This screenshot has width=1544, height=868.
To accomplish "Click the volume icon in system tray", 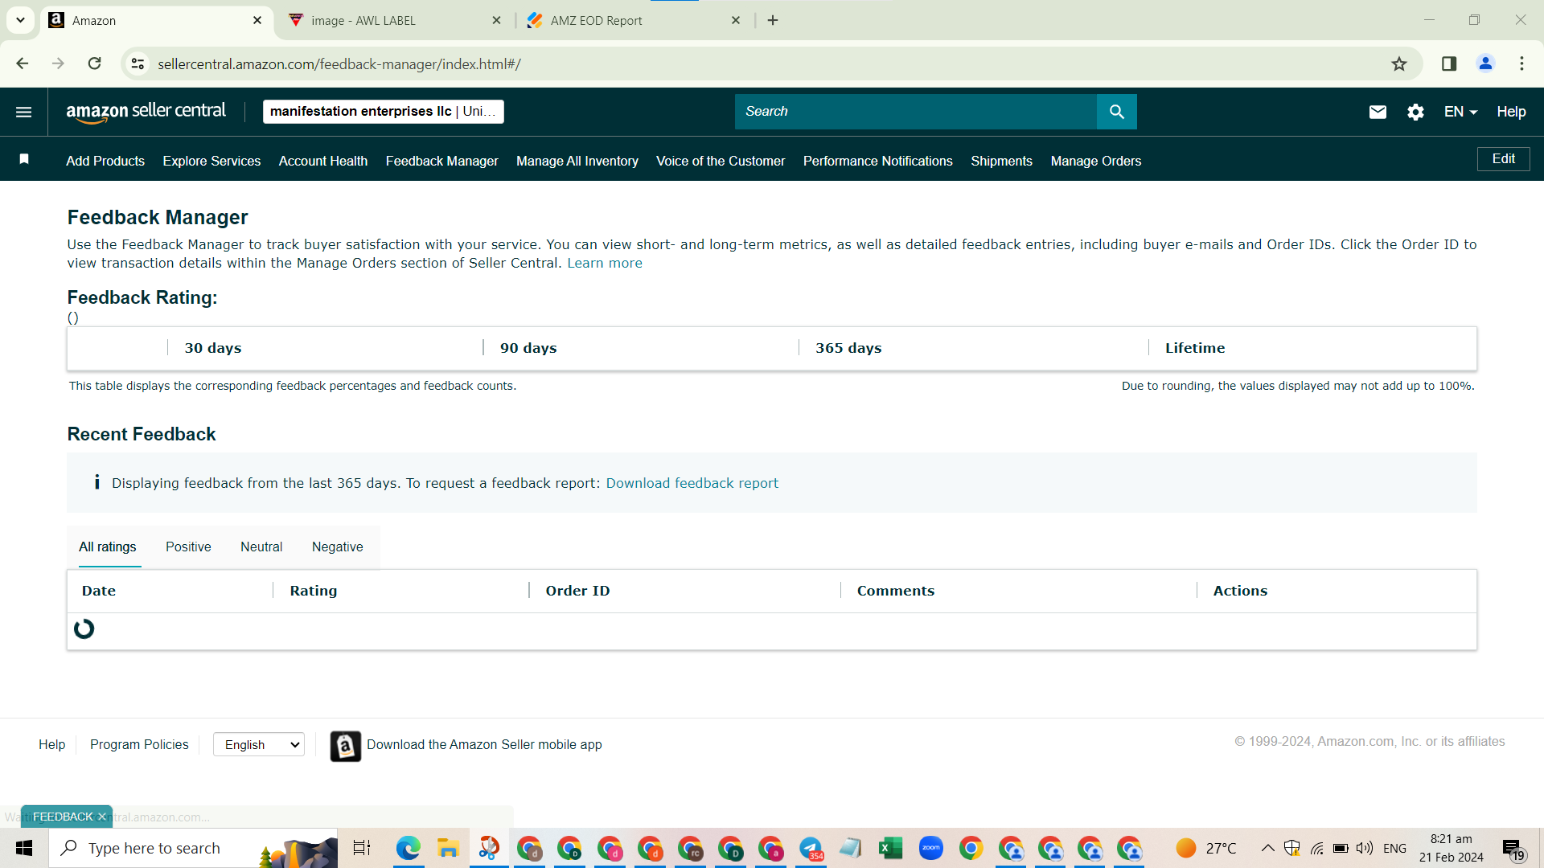I will point(1365,848).
